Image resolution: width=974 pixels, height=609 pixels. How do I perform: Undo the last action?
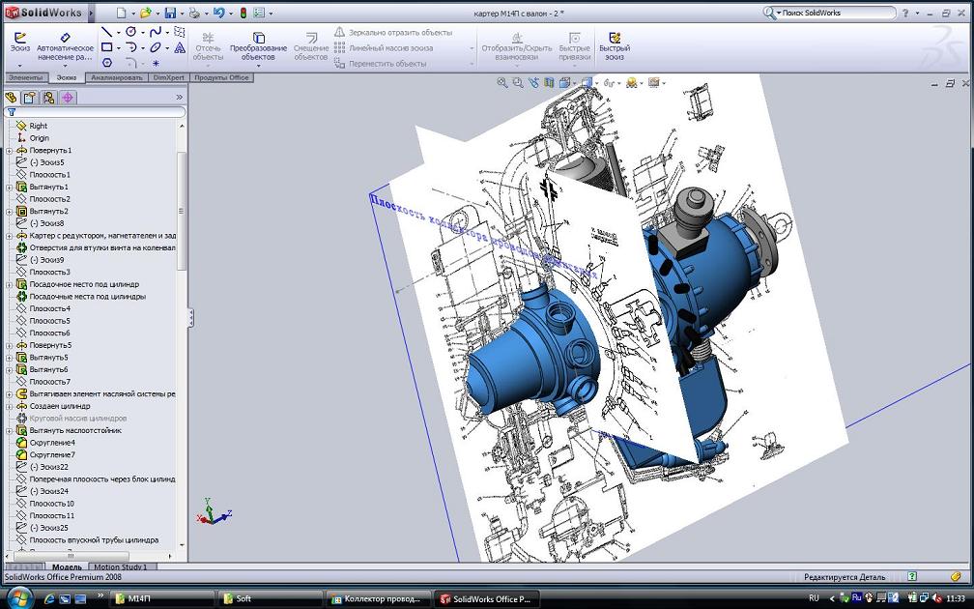(x=218, y=13)
